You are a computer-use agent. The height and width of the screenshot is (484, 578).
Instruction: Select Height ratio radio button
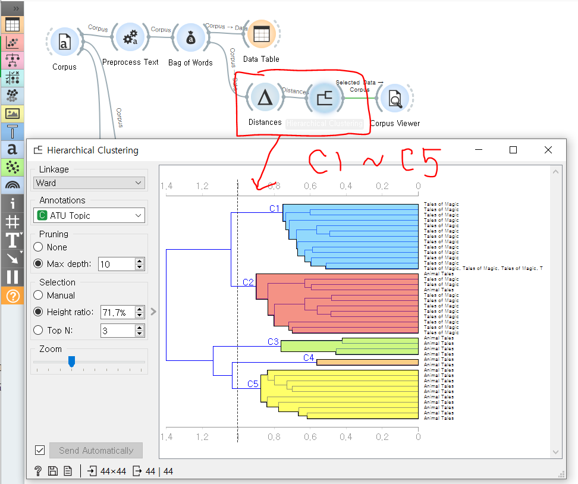38,312
